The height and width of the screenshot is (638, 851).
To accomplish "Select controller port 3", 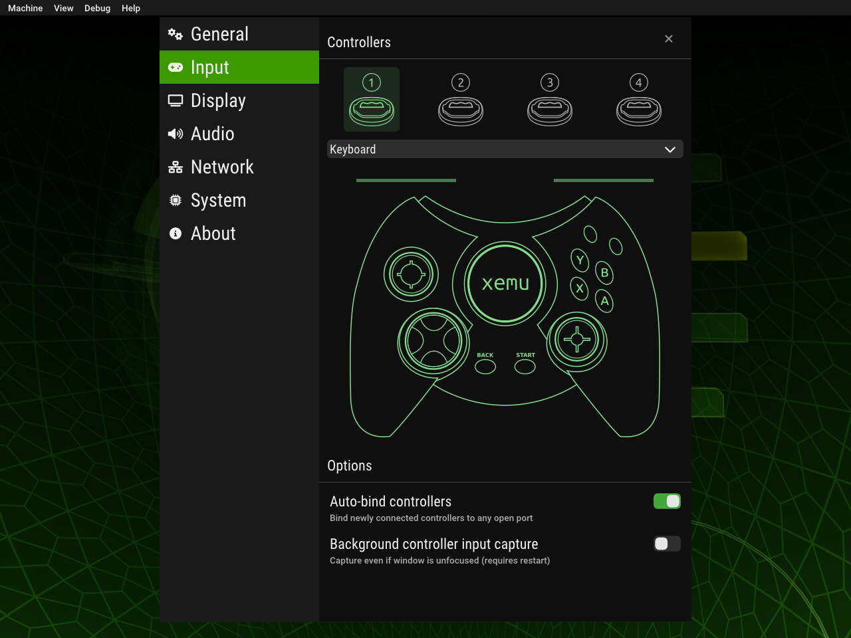I will coord(550,99).
